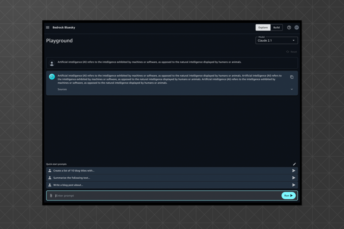The image size is (344, 229).
Task: Click the Reset conversation button
Action: 292,52
